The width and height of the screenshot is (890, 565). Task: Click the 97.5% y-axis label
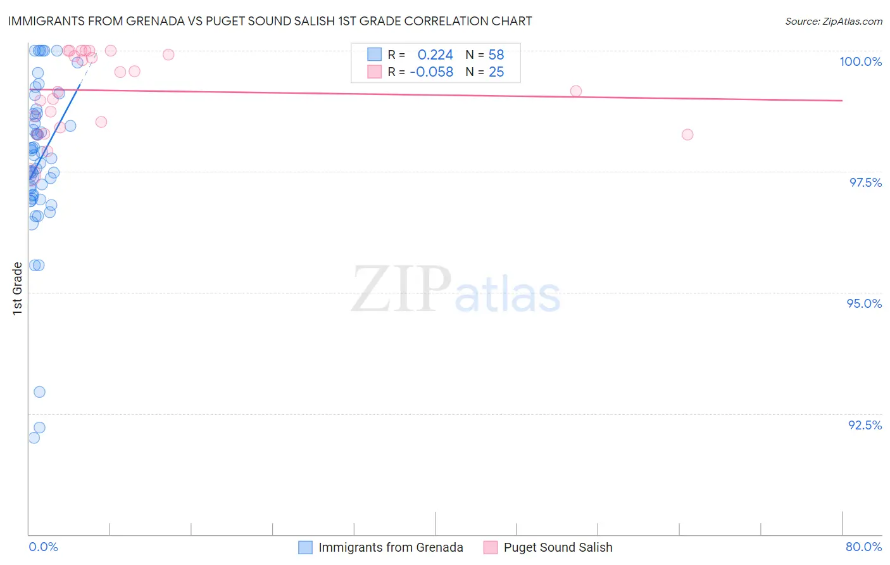865,182
